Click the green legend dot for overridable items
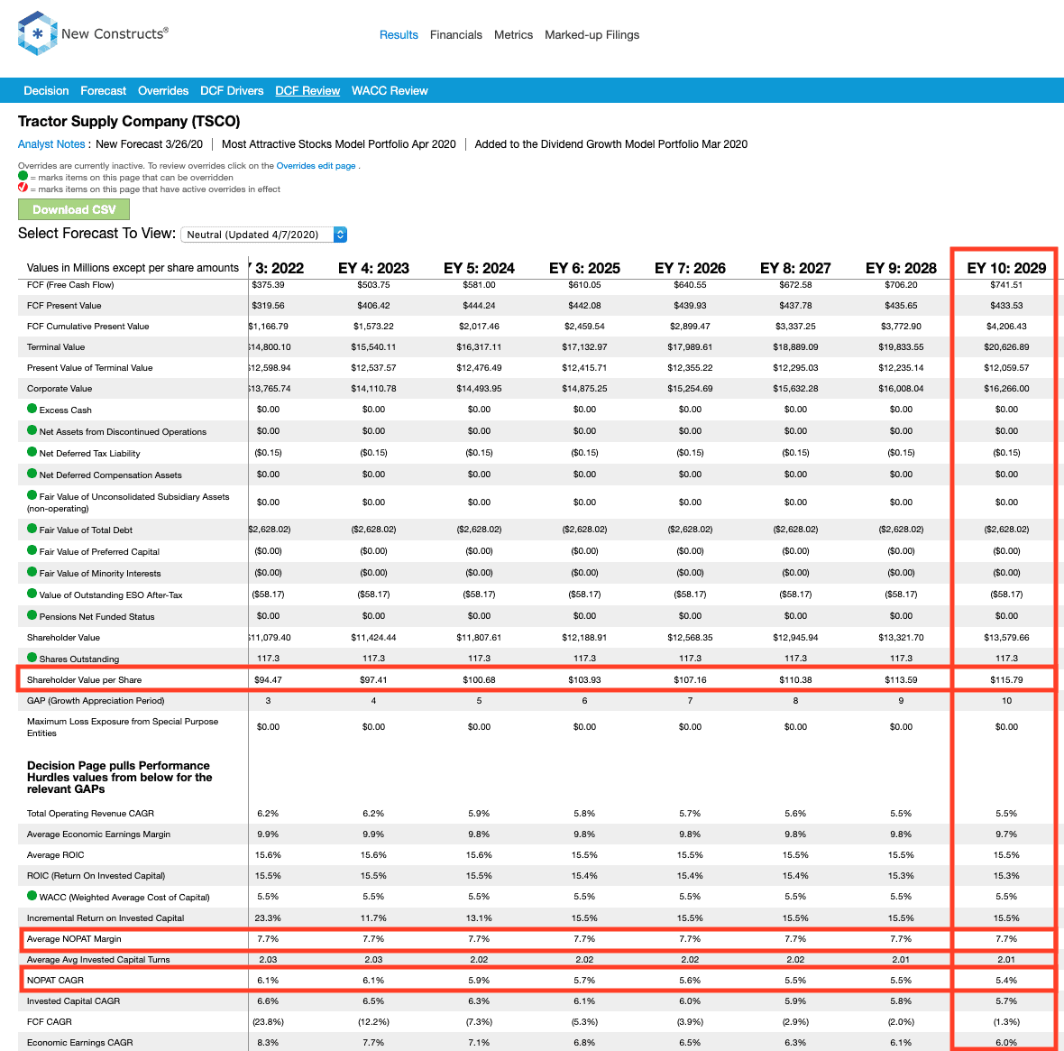Viewport: 1064px width, 1051px height. (23, 176)
